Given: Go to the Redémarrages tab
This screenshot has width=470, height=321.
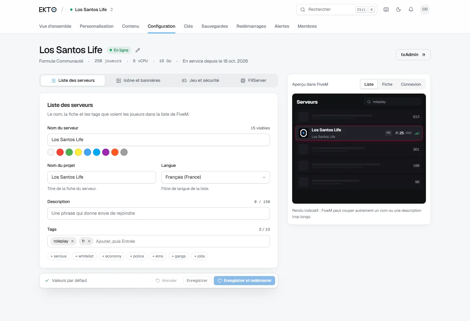Looking at the screenshot, I should [251, 26].
